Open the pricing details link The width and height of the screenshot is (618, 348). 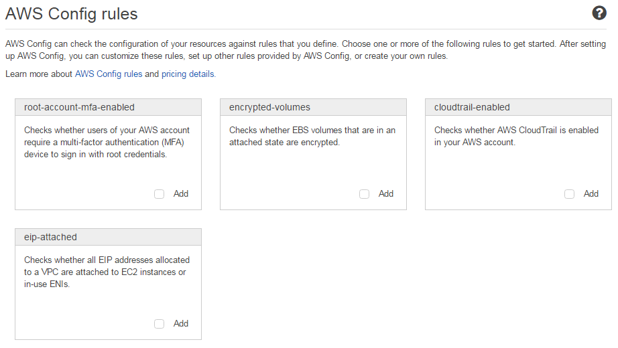pos(188,74)
